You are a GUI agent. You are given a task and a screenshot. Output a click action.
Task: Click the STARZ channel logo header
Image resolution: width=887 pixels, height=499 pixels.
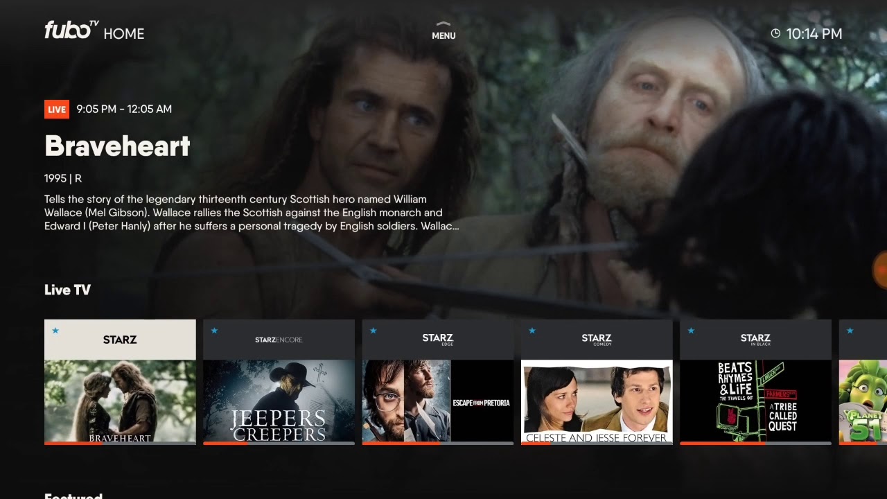click(x=120, y=340)
